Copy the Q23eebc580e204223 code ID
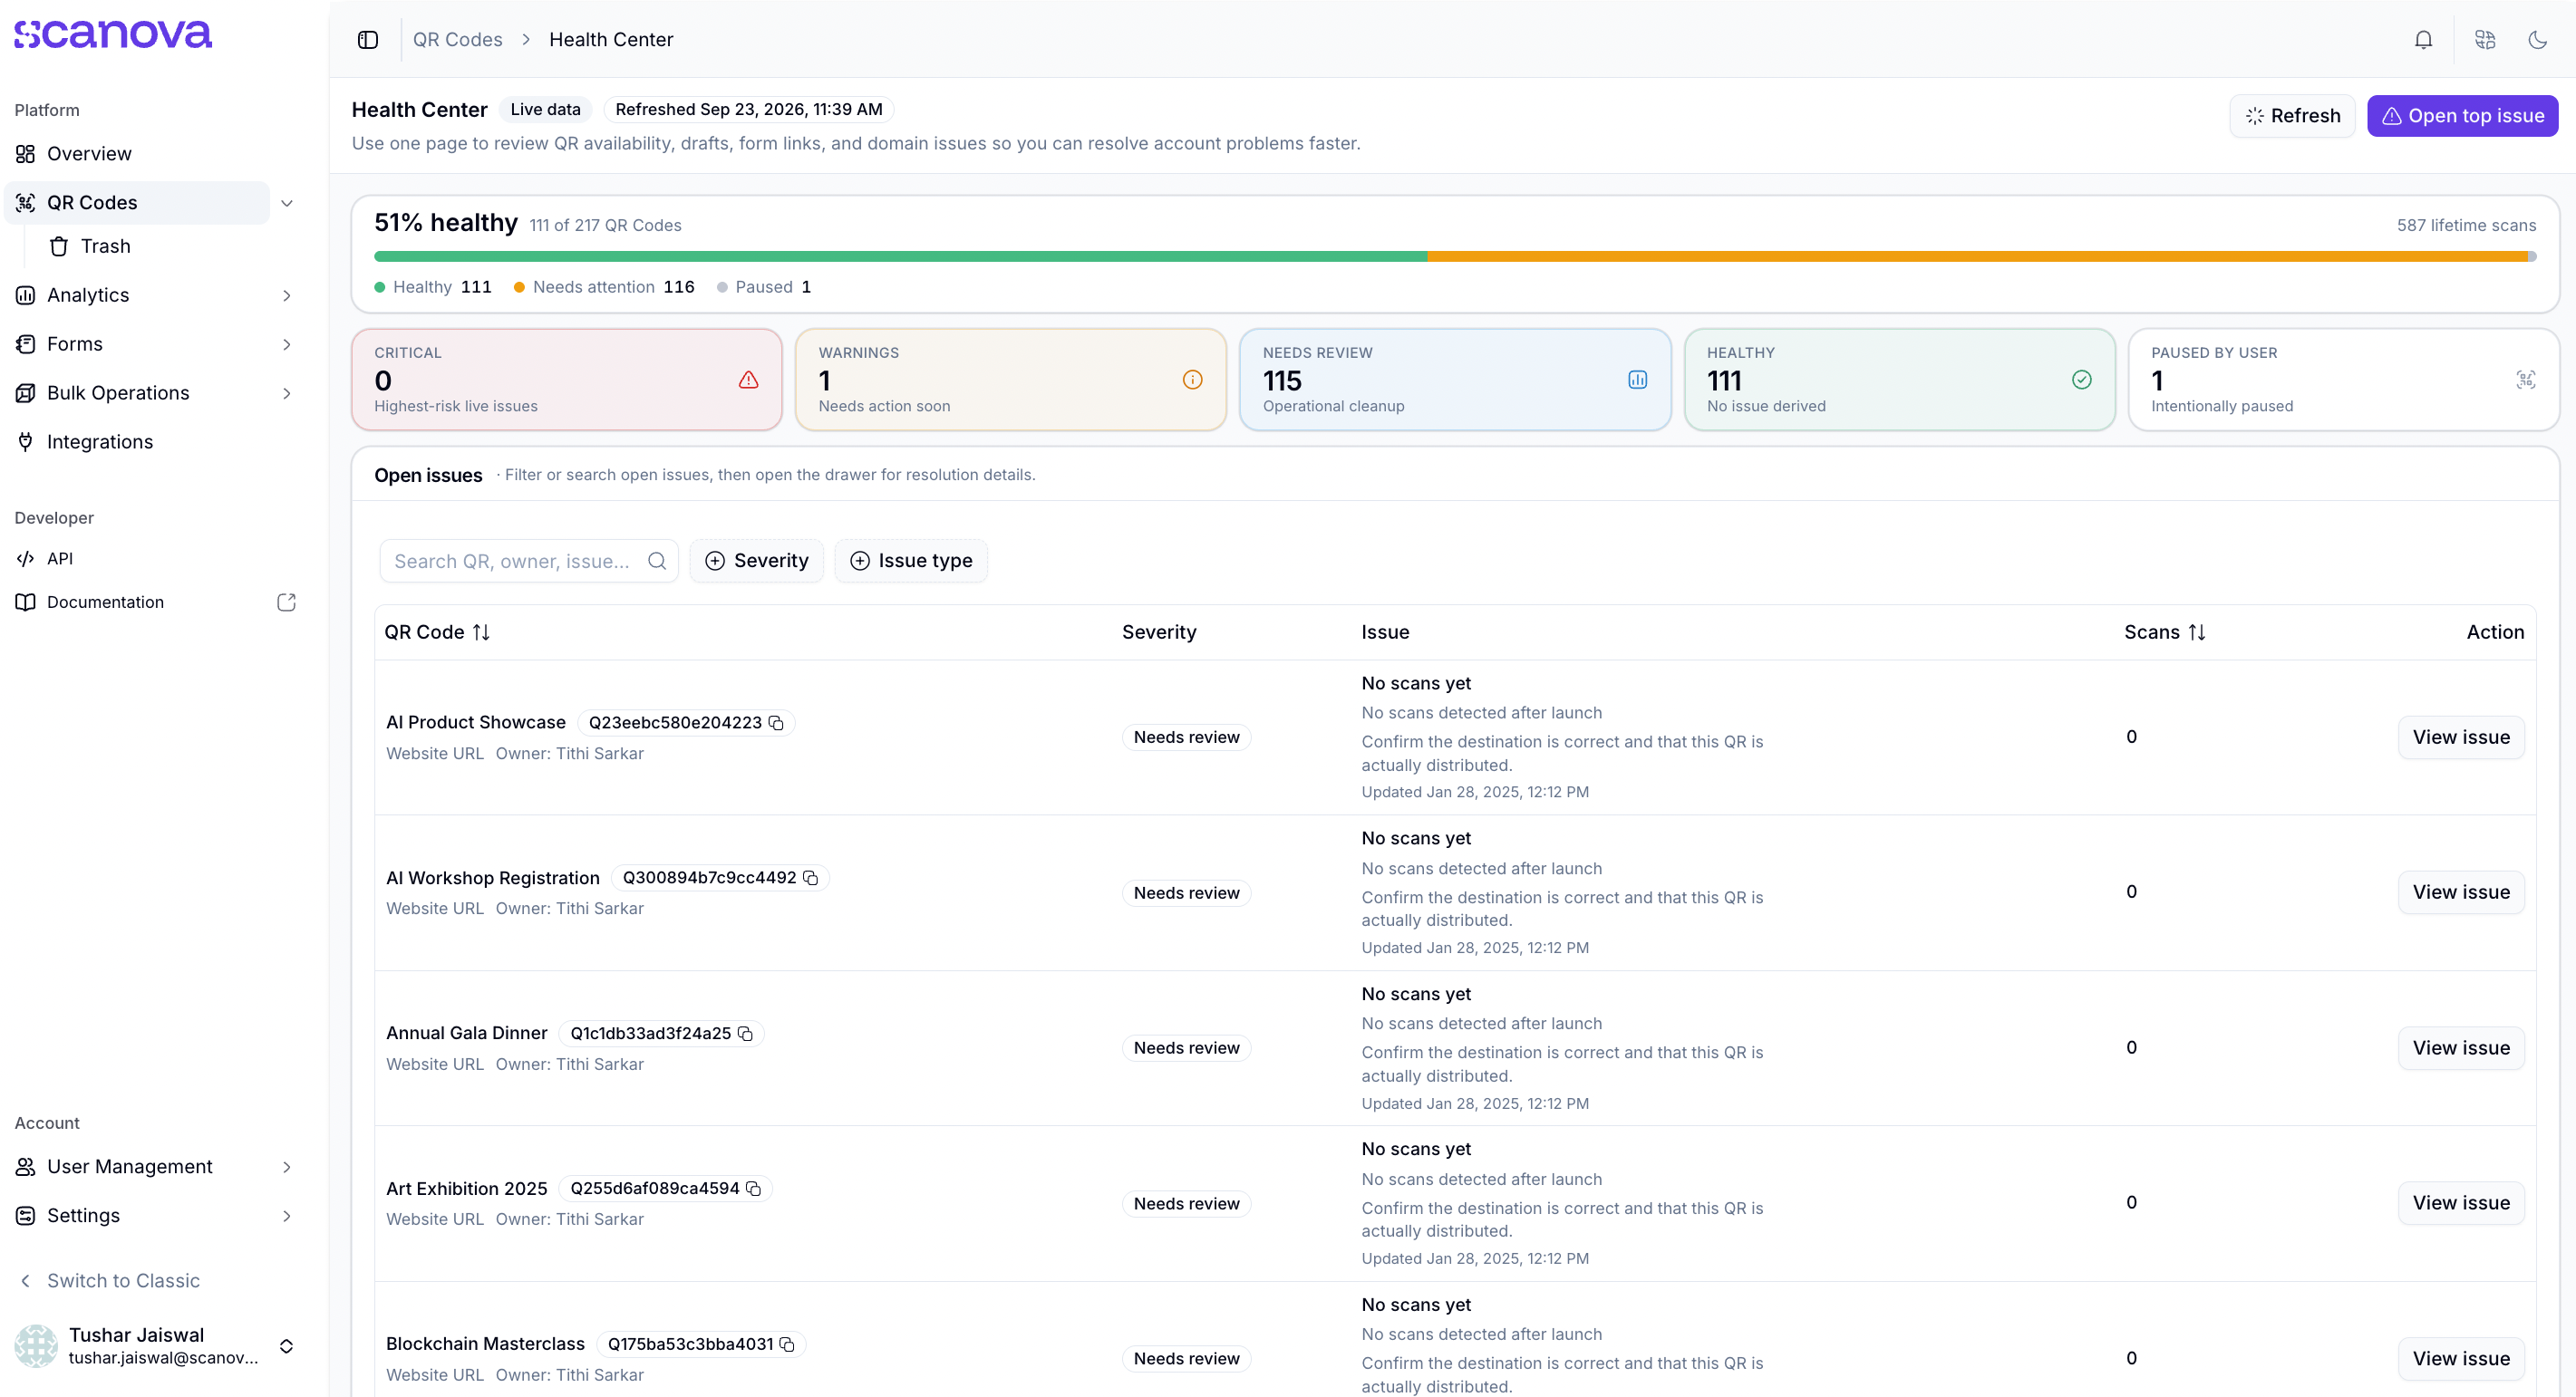 pos(776,722)
